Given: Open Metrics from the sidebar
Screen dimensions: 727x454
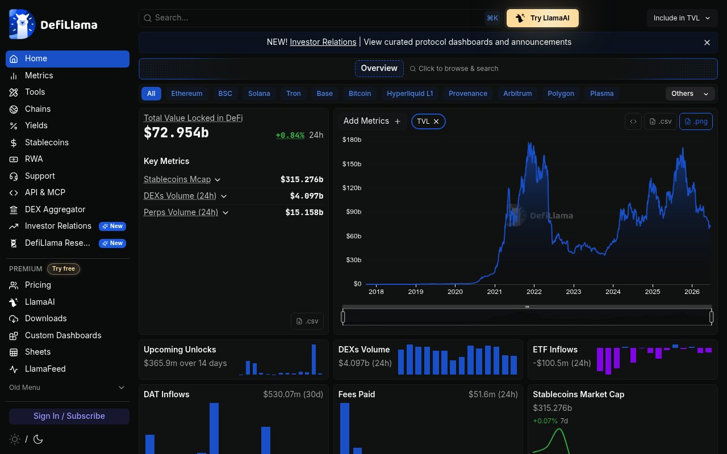Looking at the screenshot, I should [68, 75].
